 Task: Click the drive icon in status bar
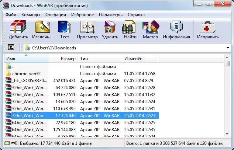pos(7,143)
